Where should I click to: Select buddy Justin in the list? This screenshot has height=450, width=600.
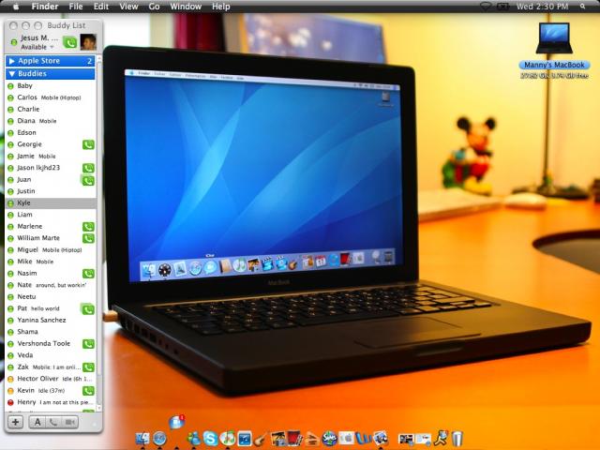tap(51, 191)
